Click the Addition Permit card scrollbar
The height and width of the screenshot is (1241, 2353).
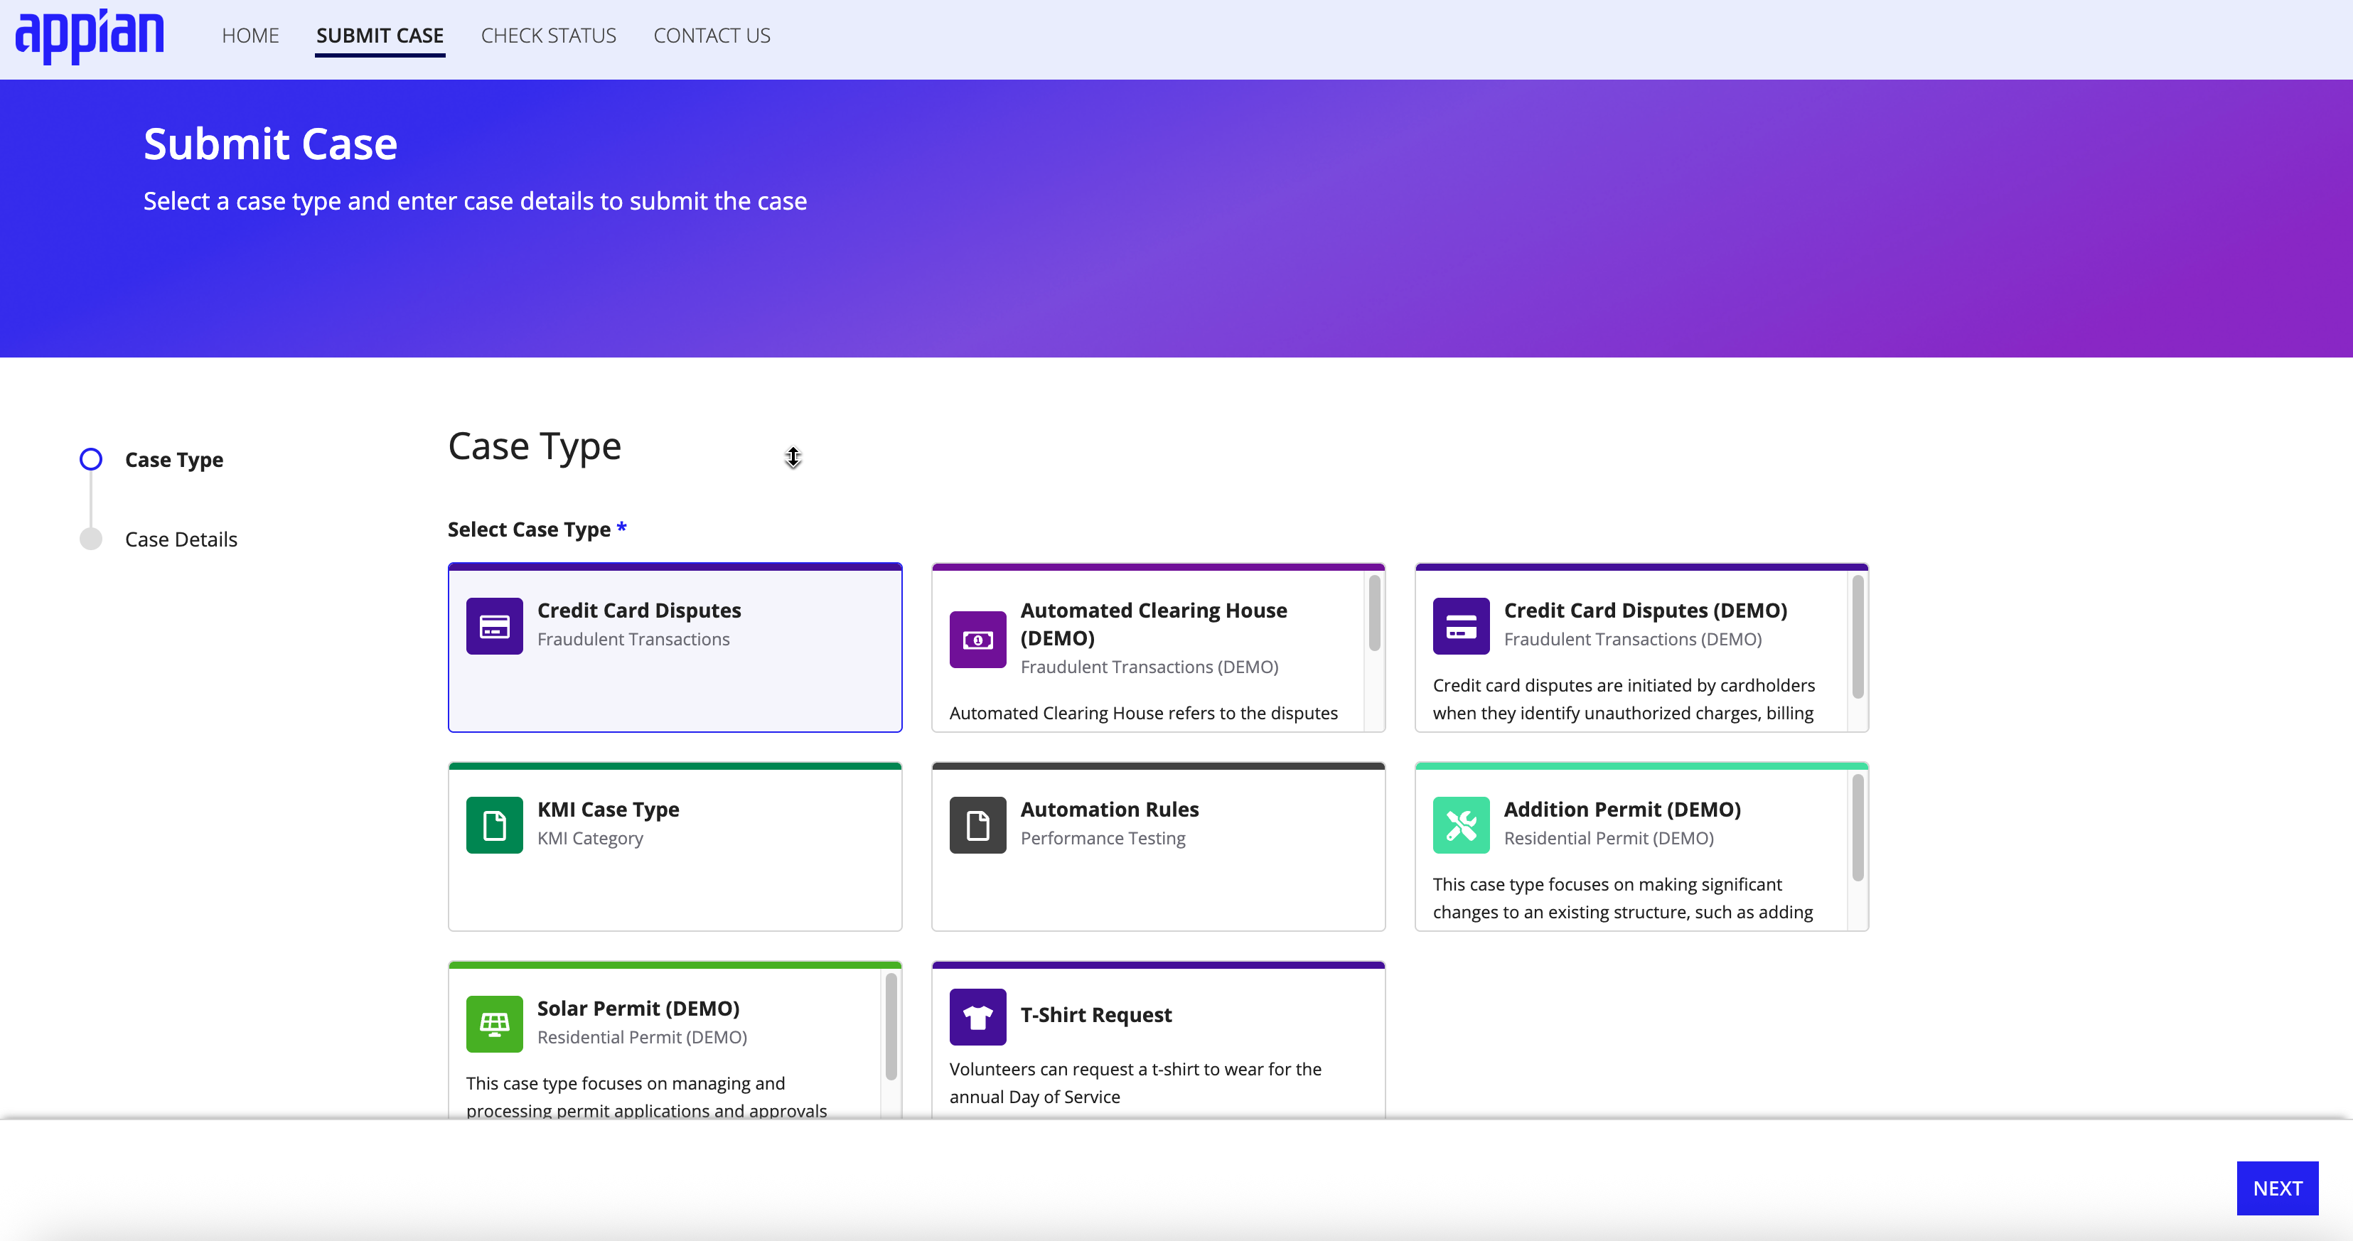coord(1857,827)
